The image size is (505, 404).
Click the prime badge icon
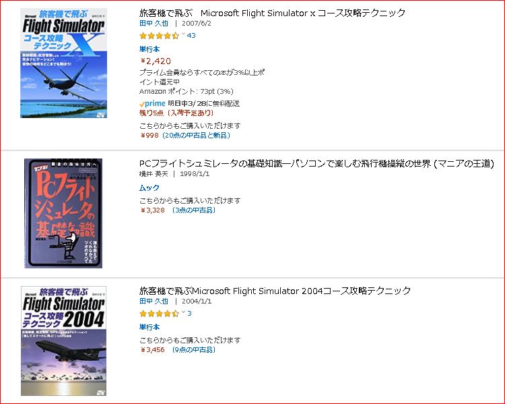tap(152, 104)
